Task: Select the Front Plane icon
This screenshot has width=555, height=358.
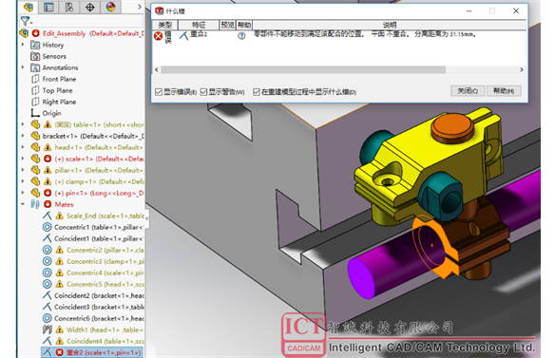Action: point(35,79)
